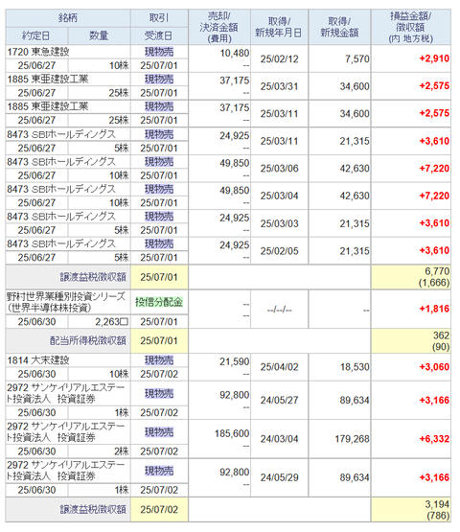Select the quantity 2,263口

[111, 322]
